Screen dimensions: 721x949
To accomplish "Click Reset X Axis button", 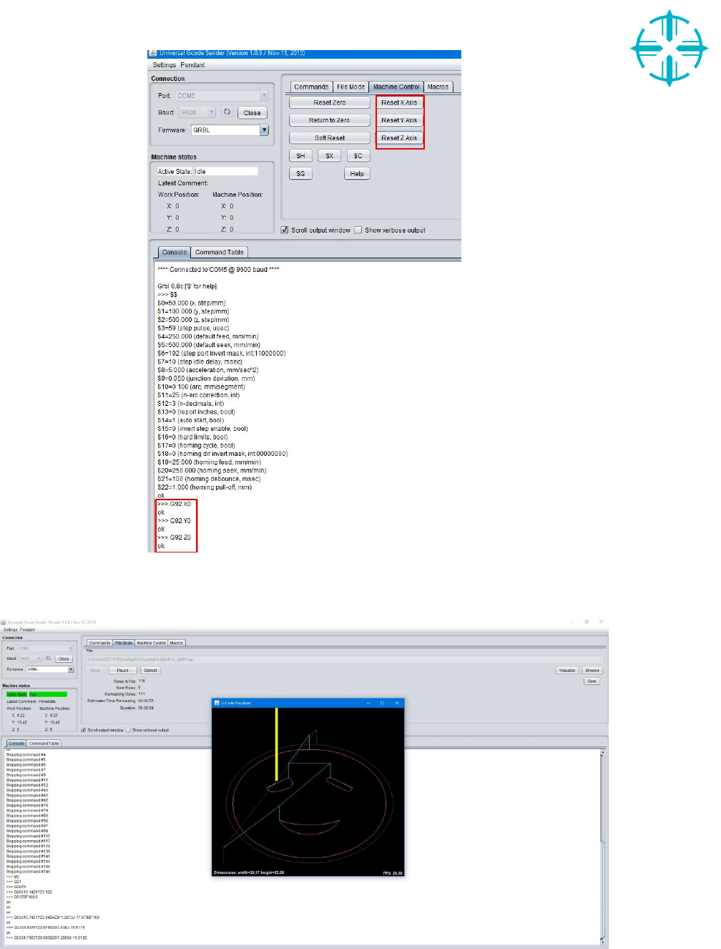I will (399, 102).
